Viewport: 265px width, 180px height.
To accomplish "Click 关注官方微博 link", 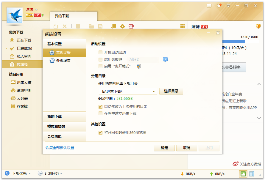I will (x=250, y=164).
